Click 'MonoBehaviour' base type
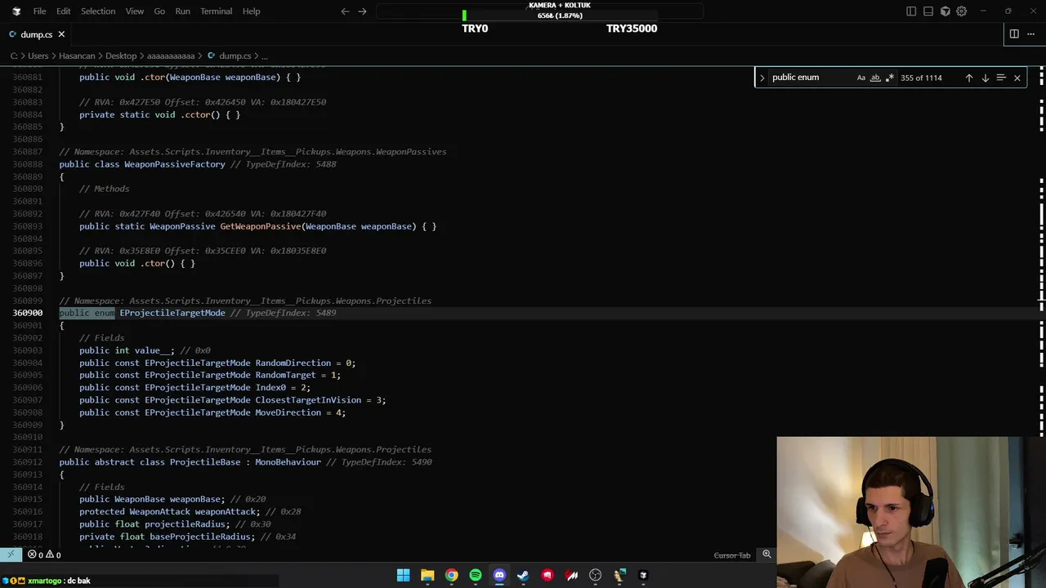The width and height of the screenshot is (1046, 588). pos(288,462)
